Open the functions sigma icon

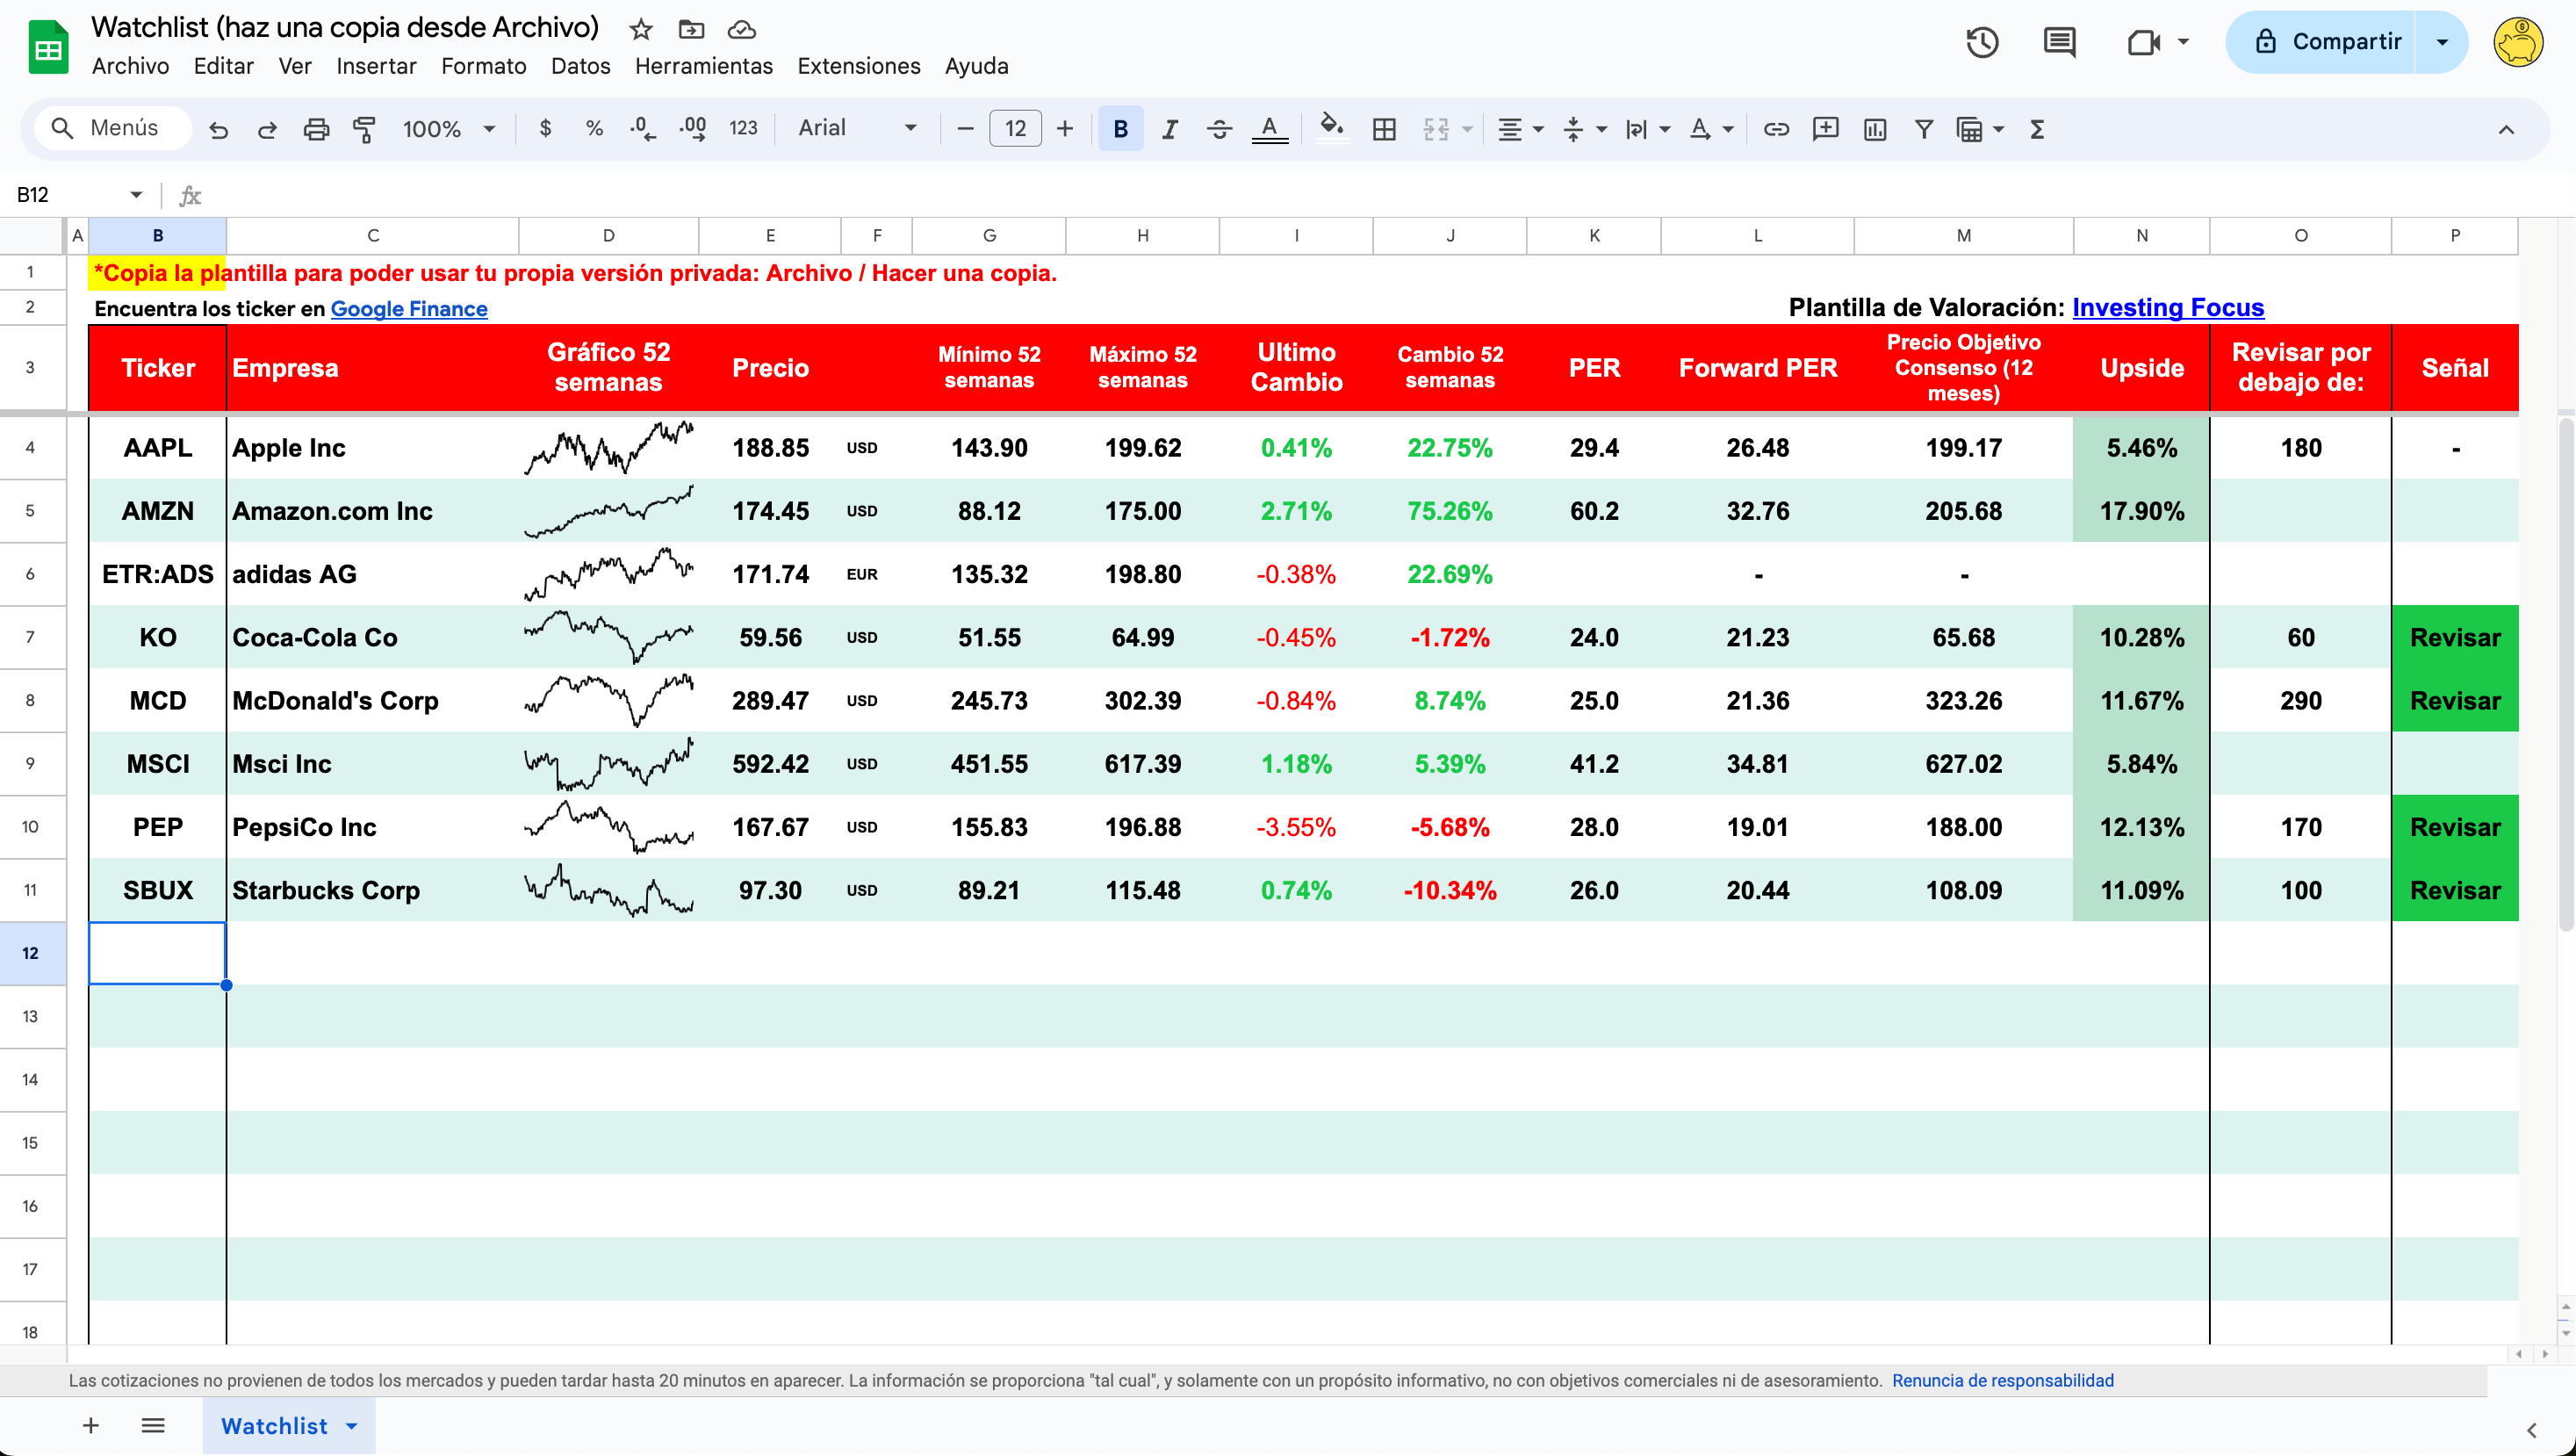click(2037, 129)
